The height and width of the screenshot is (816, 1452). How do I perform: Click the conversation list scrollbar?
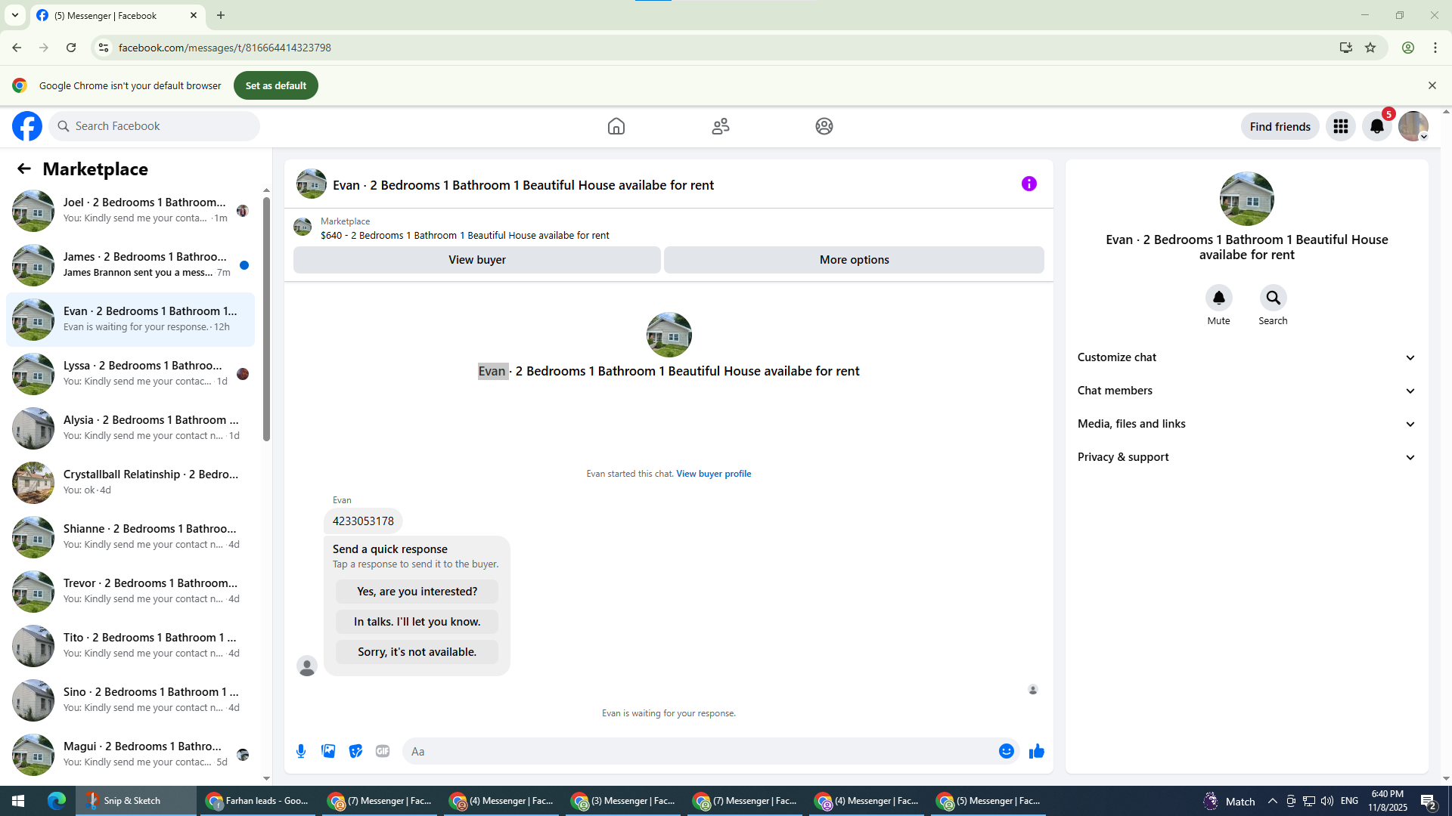tap(266, 317)
